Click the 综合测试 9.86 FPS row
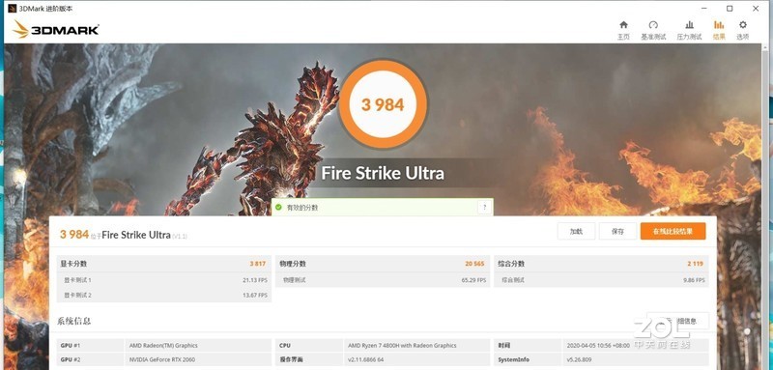The height and width of the screenshot is (370, 773). tap(601, 280)
